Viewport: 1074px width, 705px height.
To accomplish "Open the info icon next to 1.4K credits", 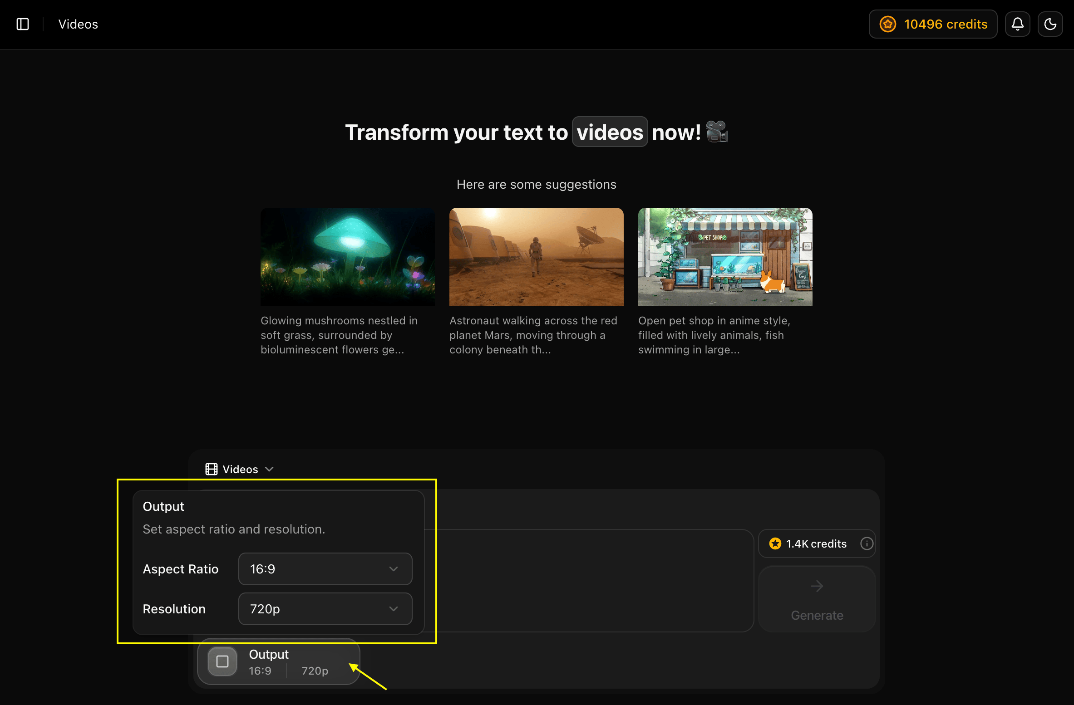I will pyautogui.click(x=867, y=543).
